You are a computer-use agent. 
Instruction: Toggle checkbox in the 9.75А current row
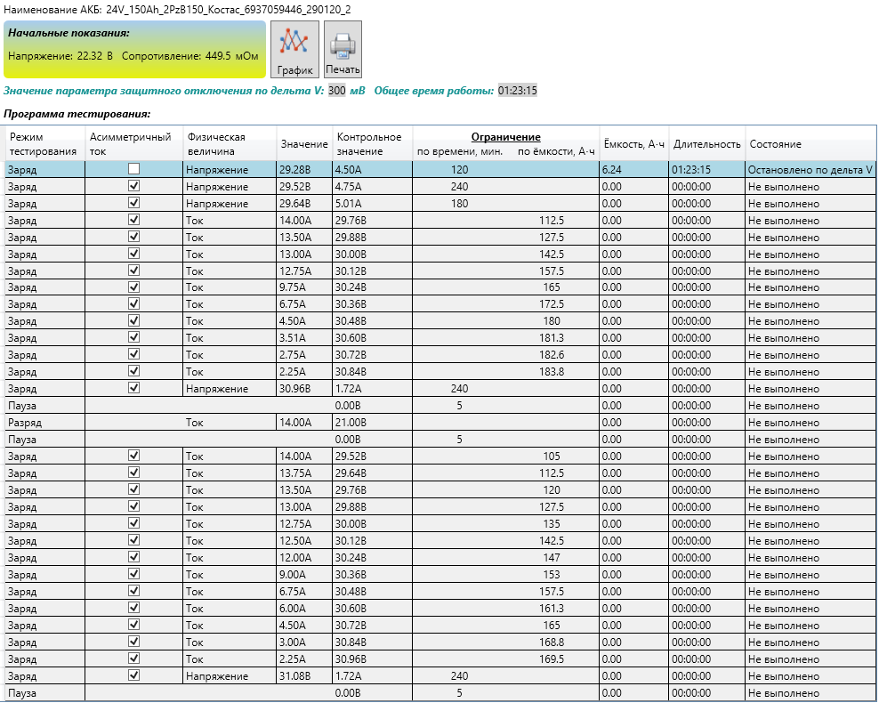coord(133,287)
